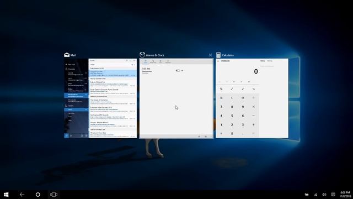353x199 pixels.
Task: Click mail icon at Mail sidebar bottom
Action: point(66,135)
